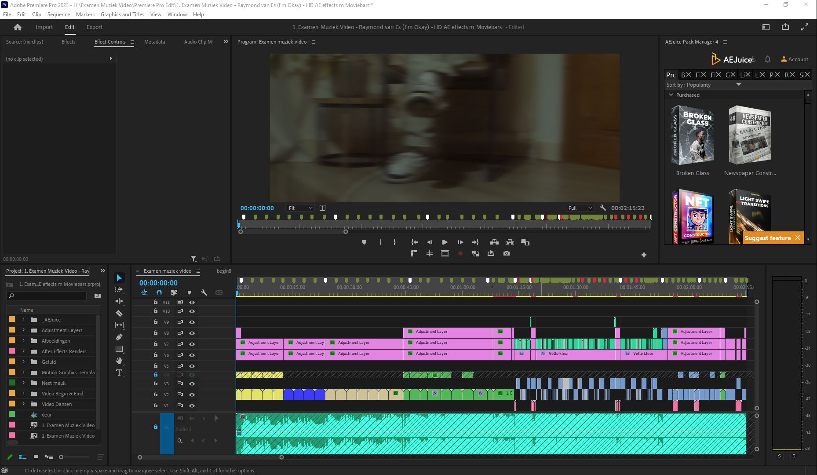Expand the Adjustment Layers bin

point(23,330)
